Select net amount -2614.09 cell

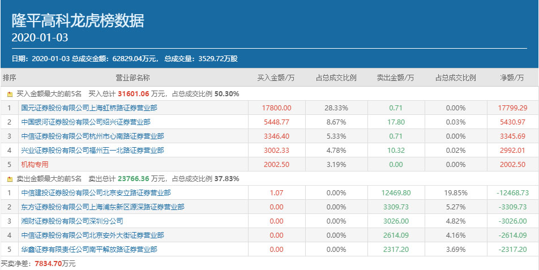tap(512, 235)
